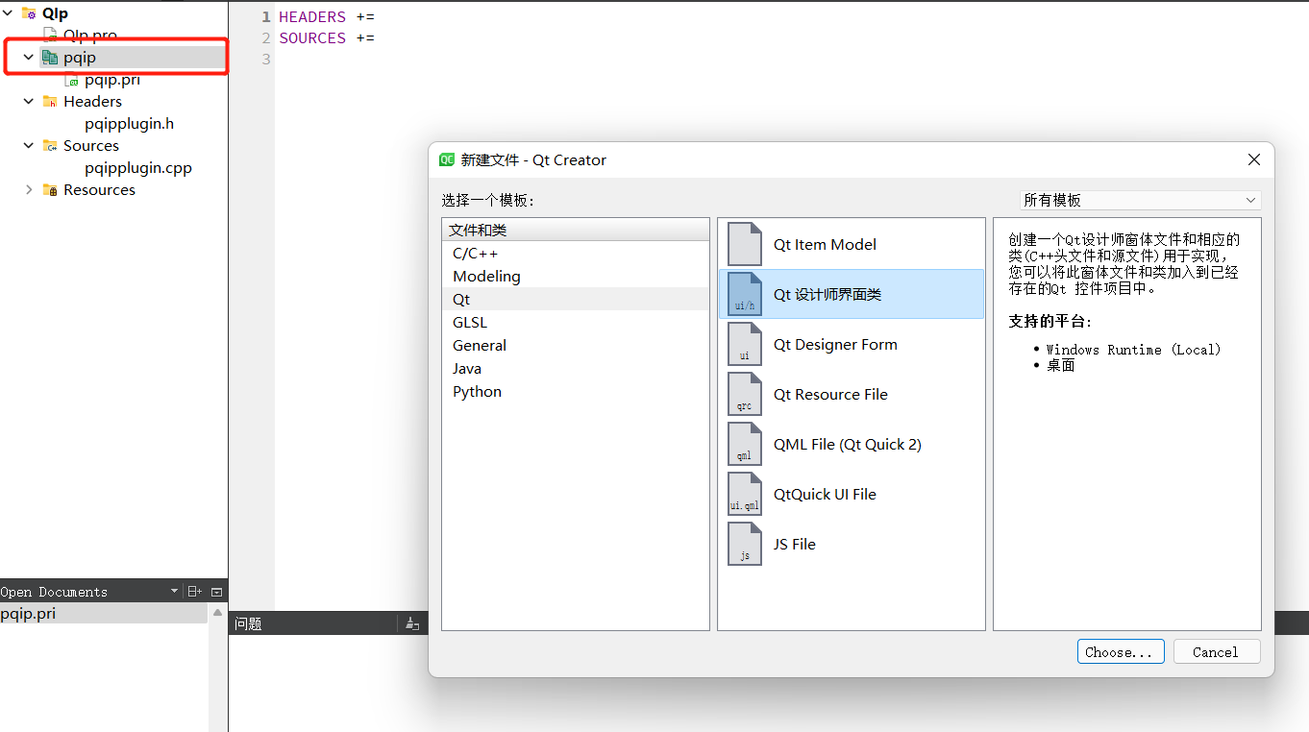The width and height of the screenshot is (1309, 732).
Task: Click the 文件和类 category header
Action: 575,230
